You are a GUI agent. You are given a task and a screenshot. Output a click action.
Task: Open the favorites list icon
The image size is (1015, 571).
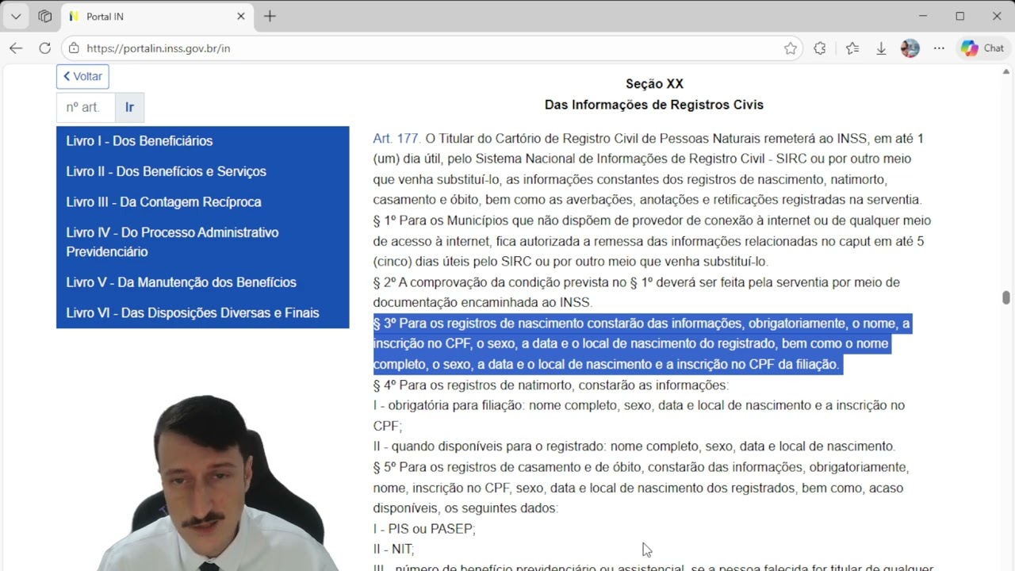coord(852,48)
